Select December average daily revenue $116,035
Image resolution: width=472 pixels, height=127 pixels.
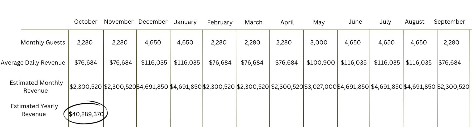click(154, 63)
